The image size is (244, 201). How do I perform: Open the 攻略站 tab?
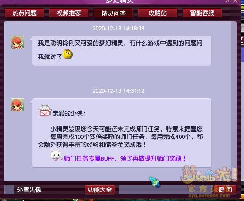point(158,13)
